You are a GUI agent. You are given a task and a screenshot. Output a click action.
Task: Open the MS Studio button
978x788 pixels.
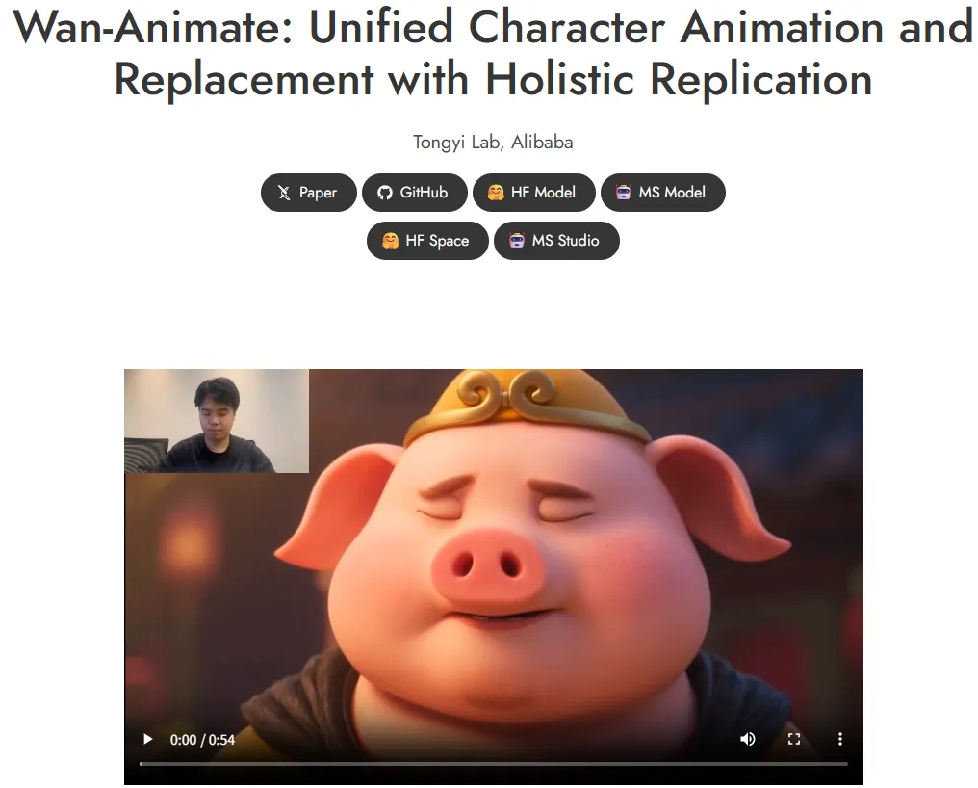pos(557,241)
